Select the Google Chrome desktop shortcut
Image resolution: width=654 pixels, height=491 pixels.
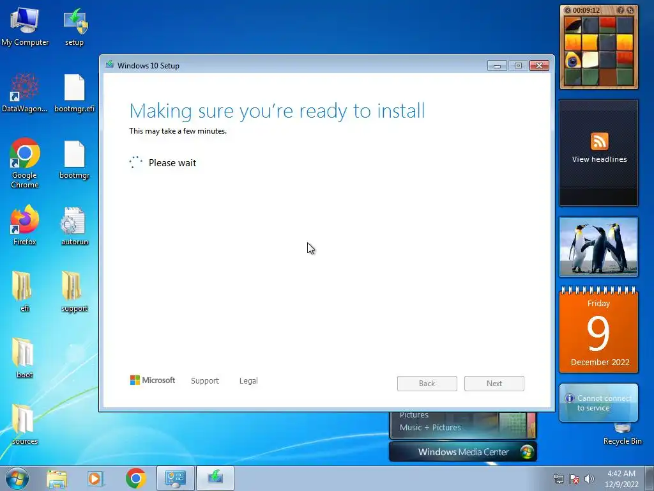[x=25, y=163]
